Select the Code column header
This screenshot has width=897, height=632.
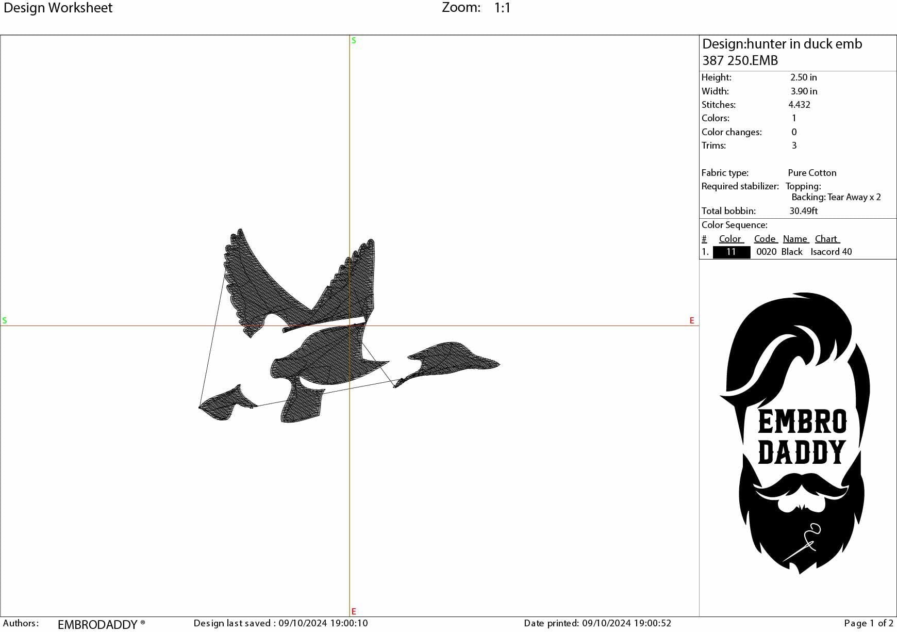click(766, 238)
